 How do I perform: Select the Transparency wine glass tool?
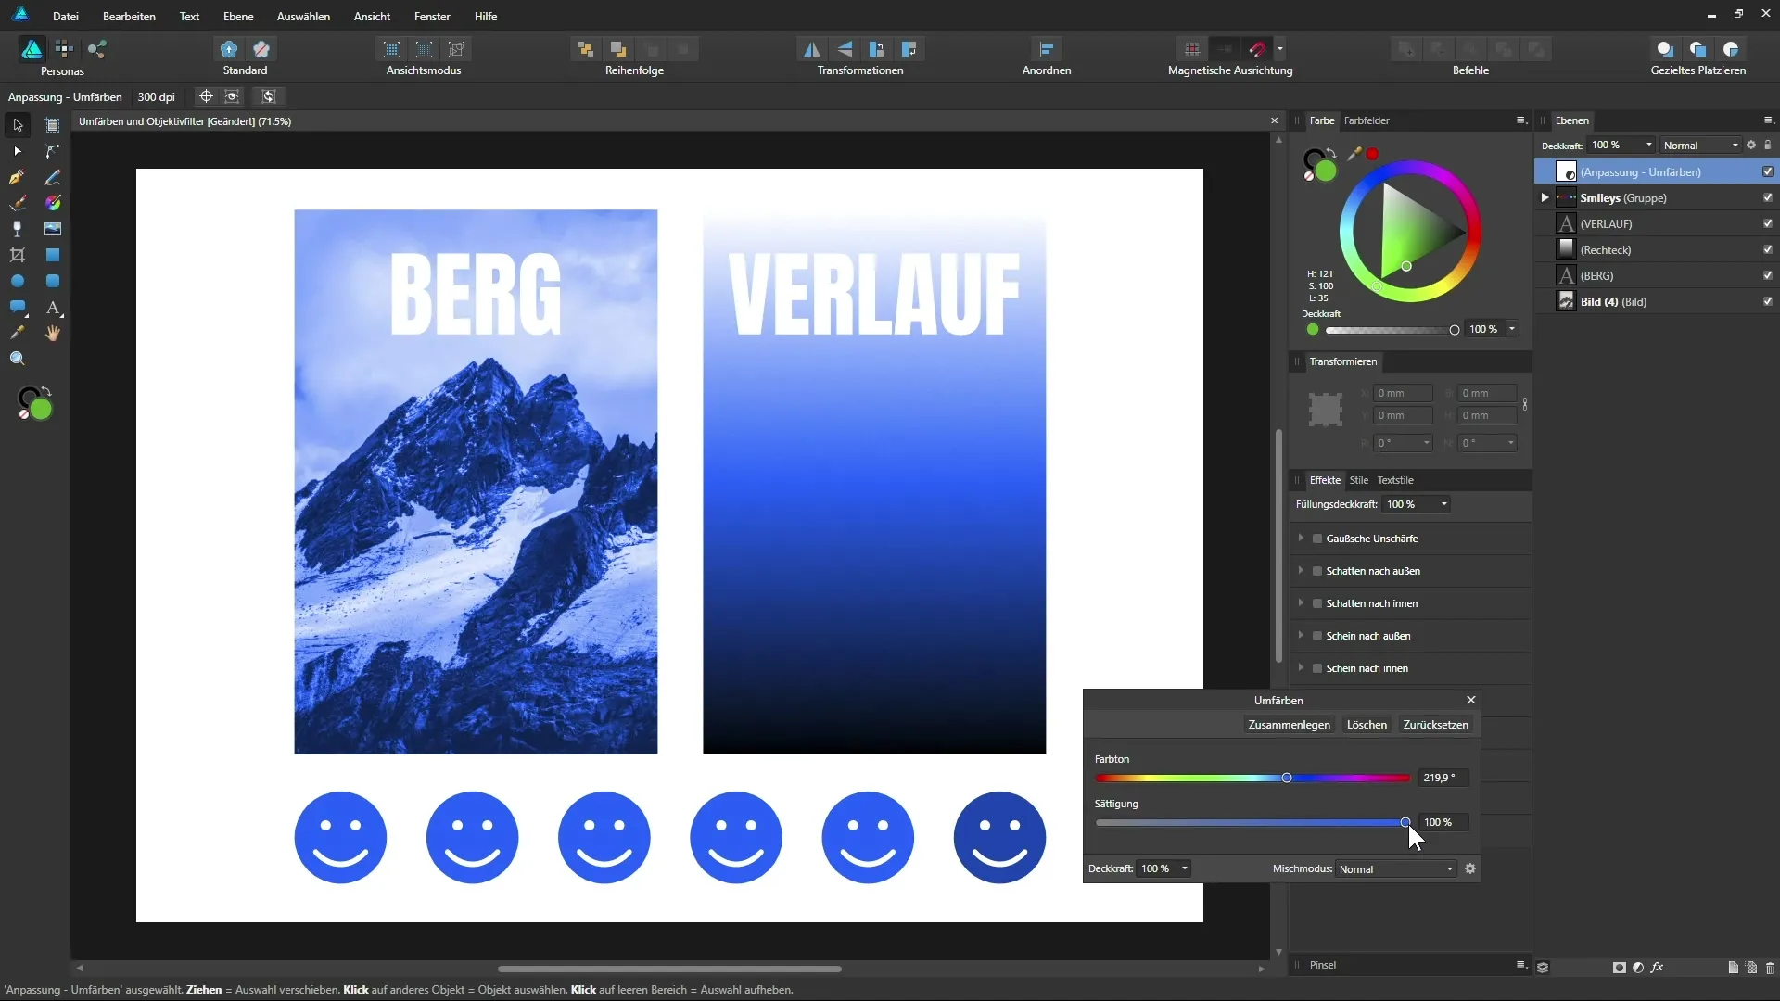[x=18, y=229]
